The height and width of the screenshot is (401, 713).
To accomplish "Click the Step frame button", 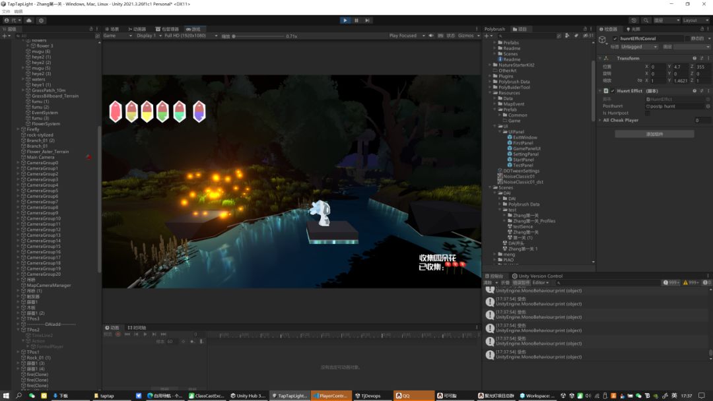I will (x=368, y=20).
